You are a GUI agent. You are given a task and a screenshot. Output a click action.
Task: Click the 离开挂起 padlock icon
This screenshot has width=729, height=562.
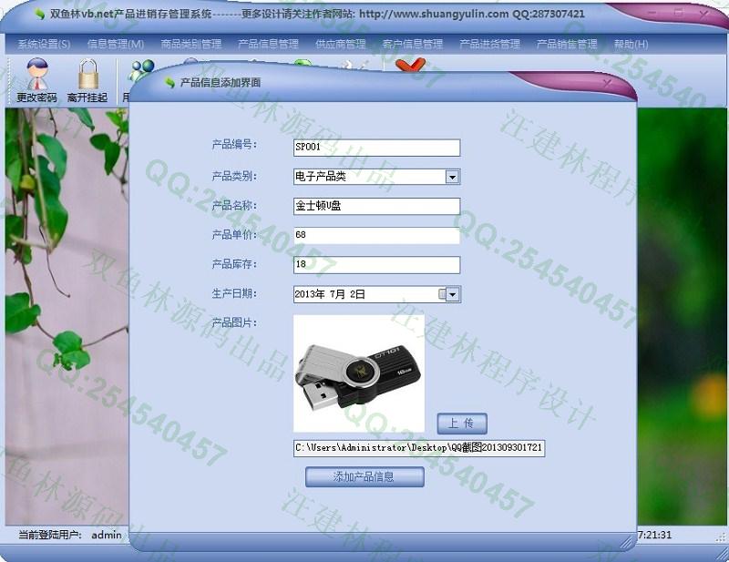(87, 74)
